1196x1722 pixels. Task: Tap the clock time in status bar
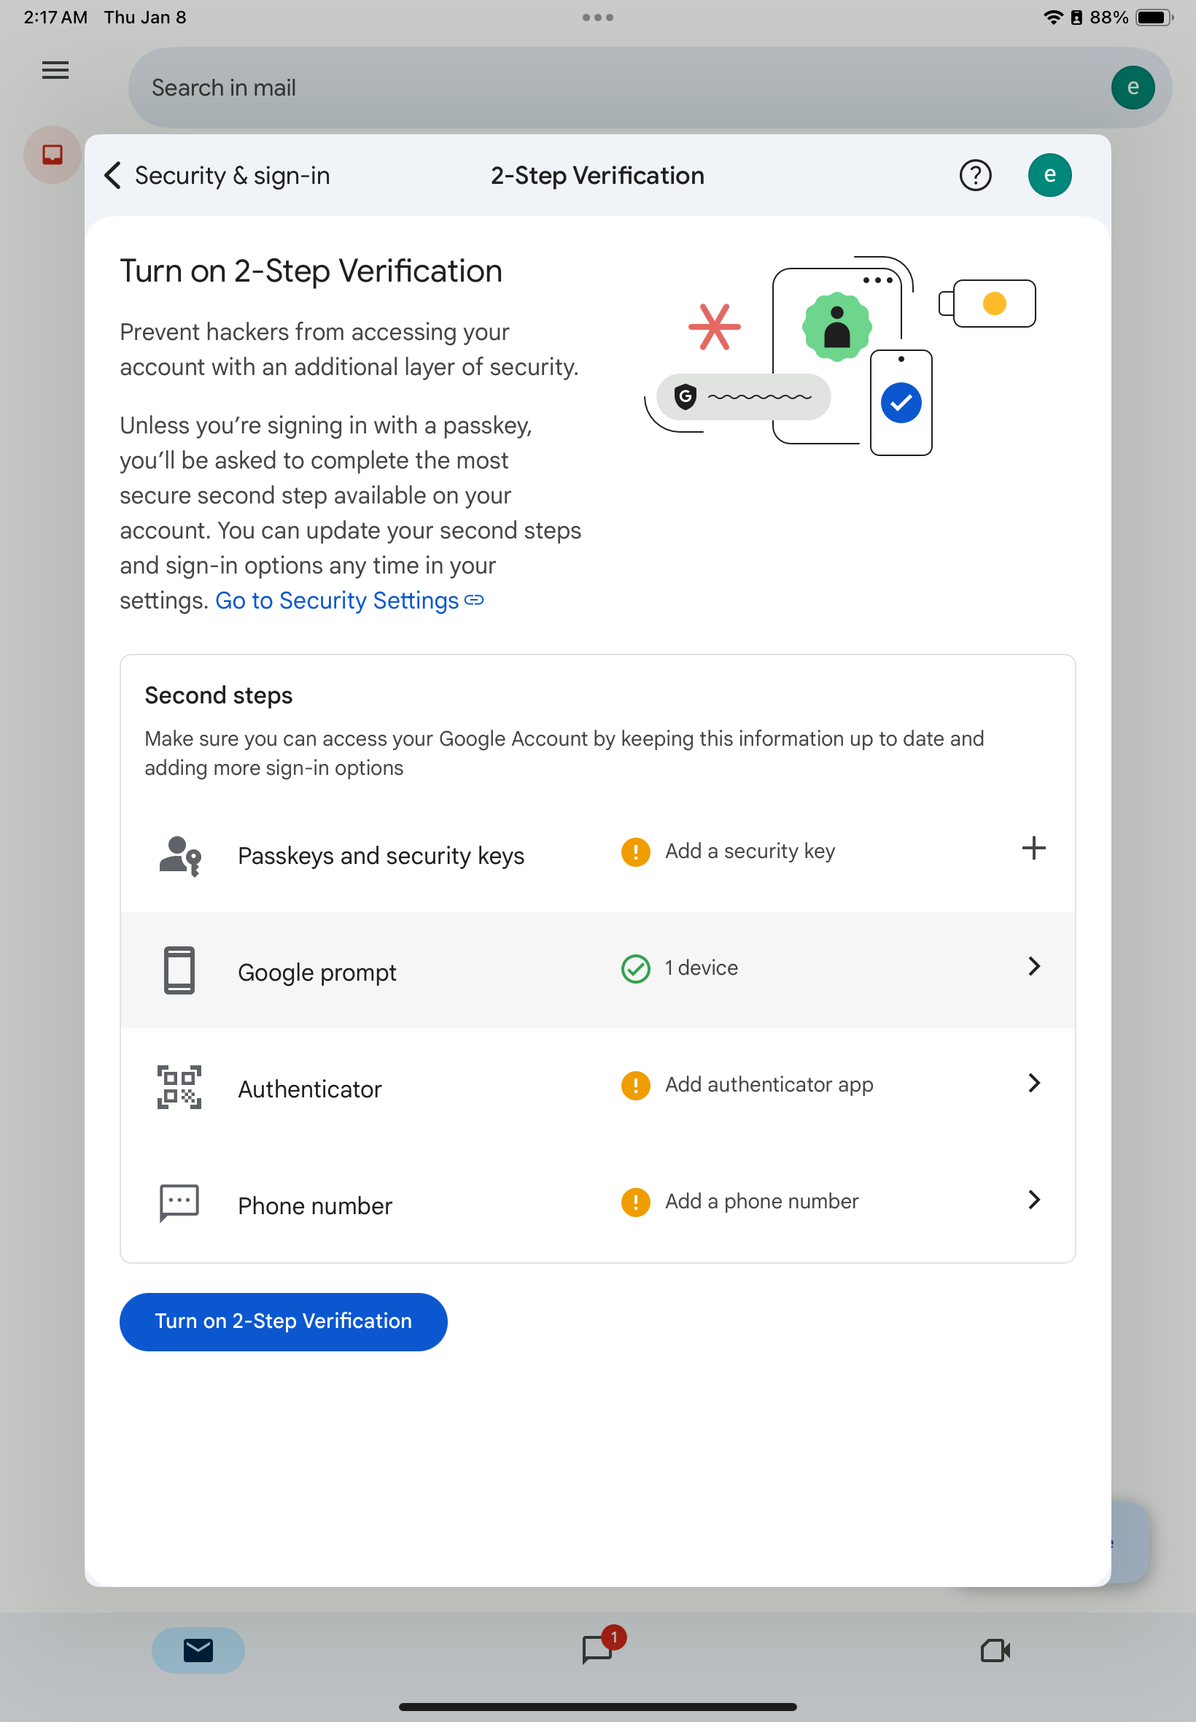click(x=55, y=18)
